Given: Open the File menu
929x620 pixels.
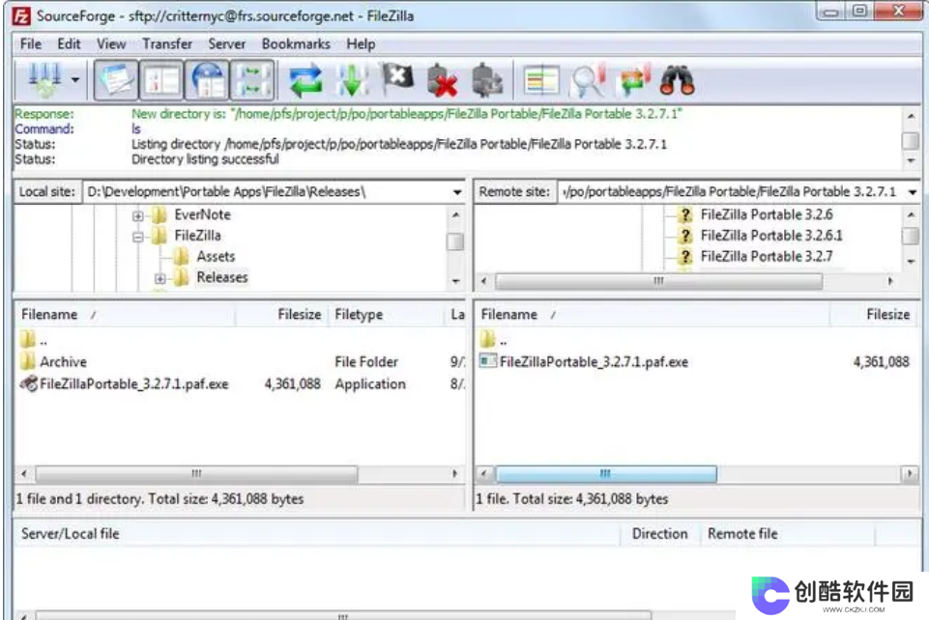Looking at the screenshot, I should pos(30,43).
